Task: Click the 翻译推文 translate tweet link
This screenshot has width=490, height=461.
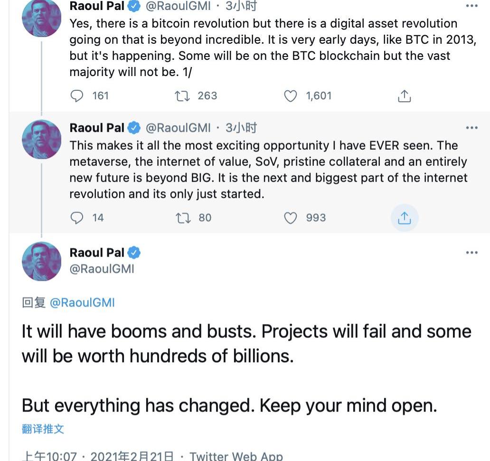Action: [x=43, y=429]
